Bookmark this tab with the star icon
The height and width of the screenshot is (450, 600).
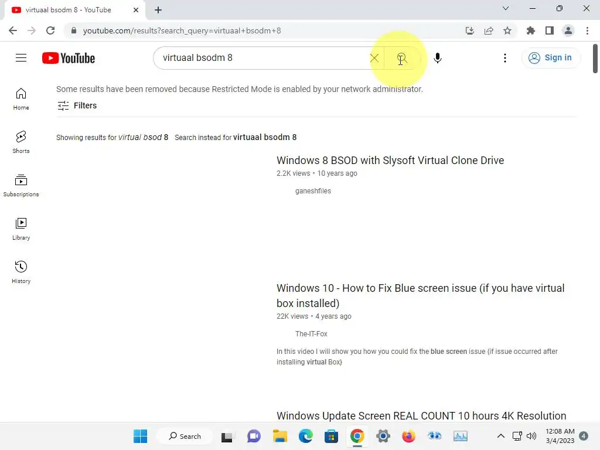pyautogui.click(x=507, y=30)
